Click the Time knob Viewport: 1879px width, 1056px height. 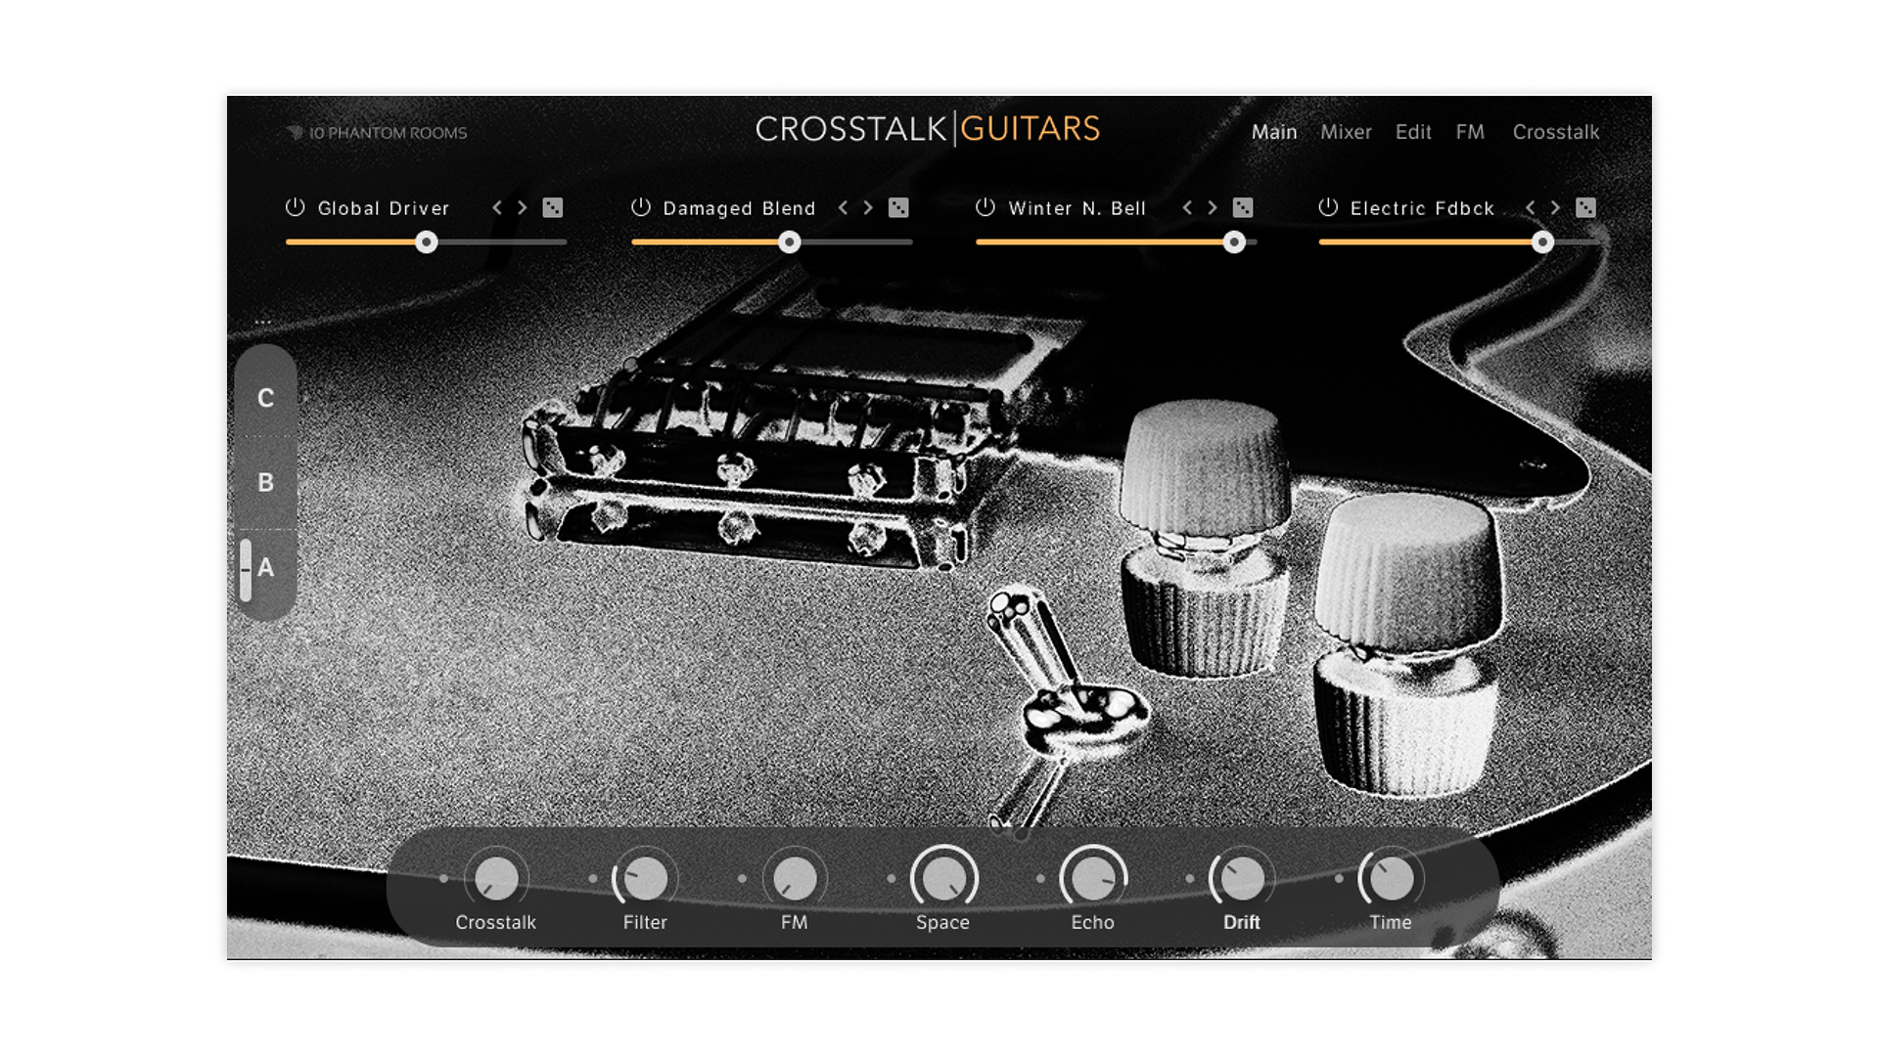tap(1391, 878)
